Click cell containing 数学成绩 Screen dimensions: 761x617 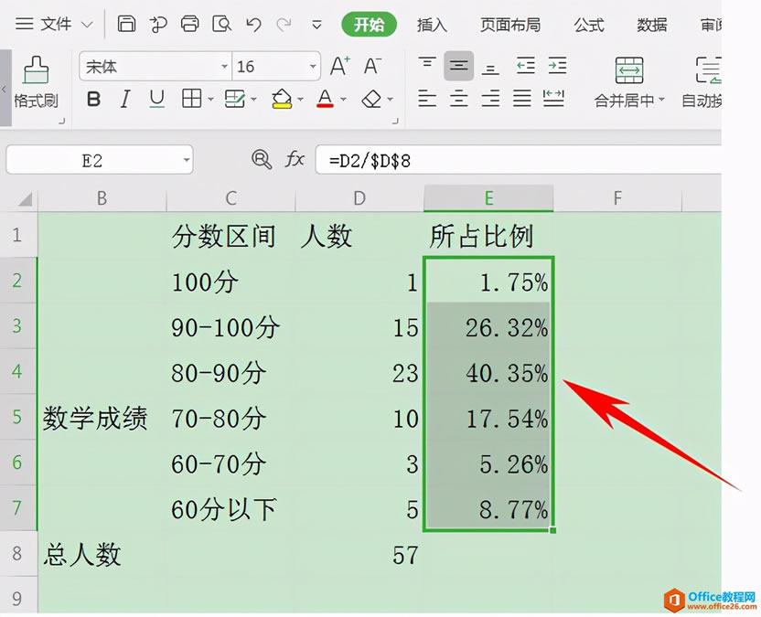[x=102, y=418]
